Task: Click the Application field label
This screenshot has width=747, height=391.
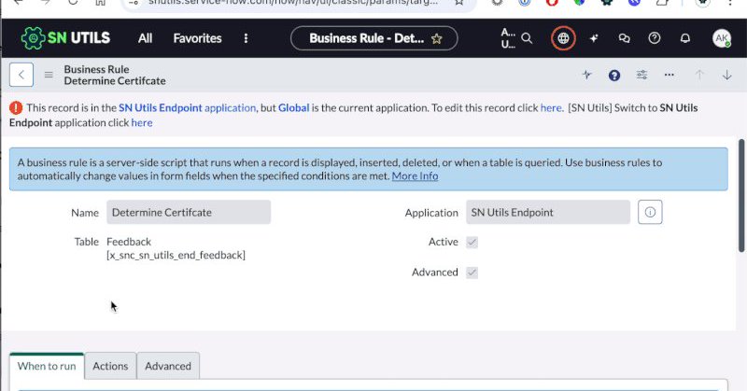Action: tap(431, 213)
